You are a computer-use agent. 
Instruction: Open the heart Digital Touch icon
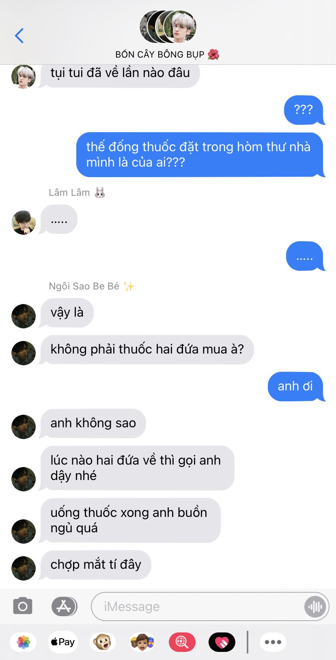click(222, 642)
